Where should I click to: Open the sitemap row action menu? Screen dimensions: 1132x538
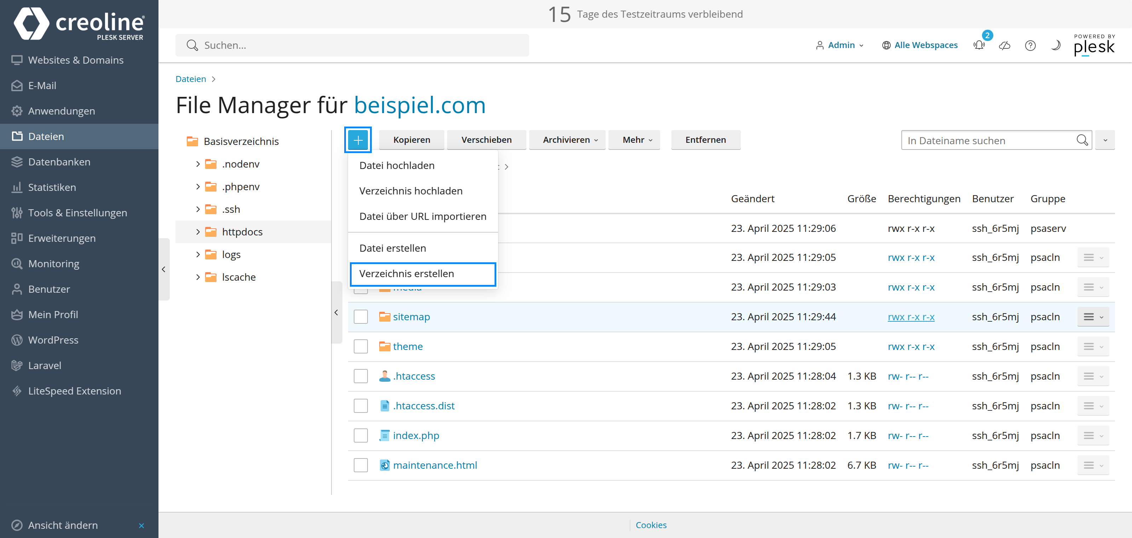coord(1093,317)
